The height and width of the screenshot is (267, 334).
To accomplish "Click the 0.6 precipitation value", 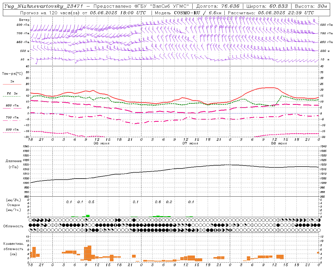I will pyautogui.click(x=158, y=202).
